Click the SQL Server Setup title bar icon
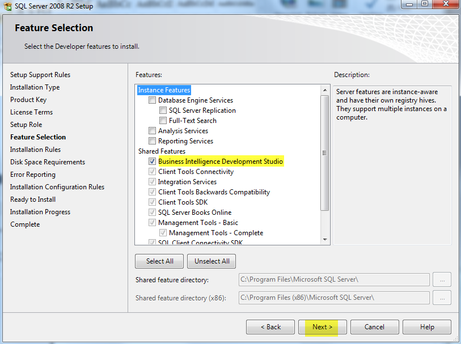 coord(7,6)
